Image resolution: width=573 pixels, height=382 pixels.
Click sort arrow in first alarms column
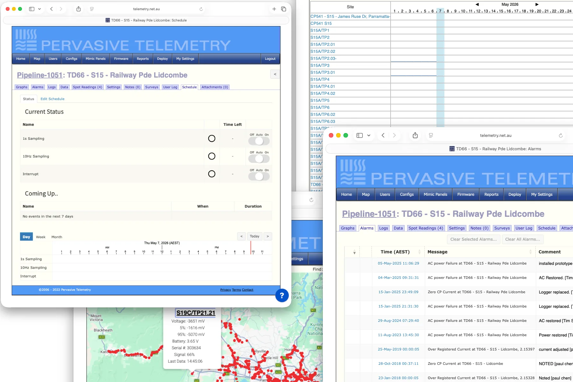pos(354,253)
